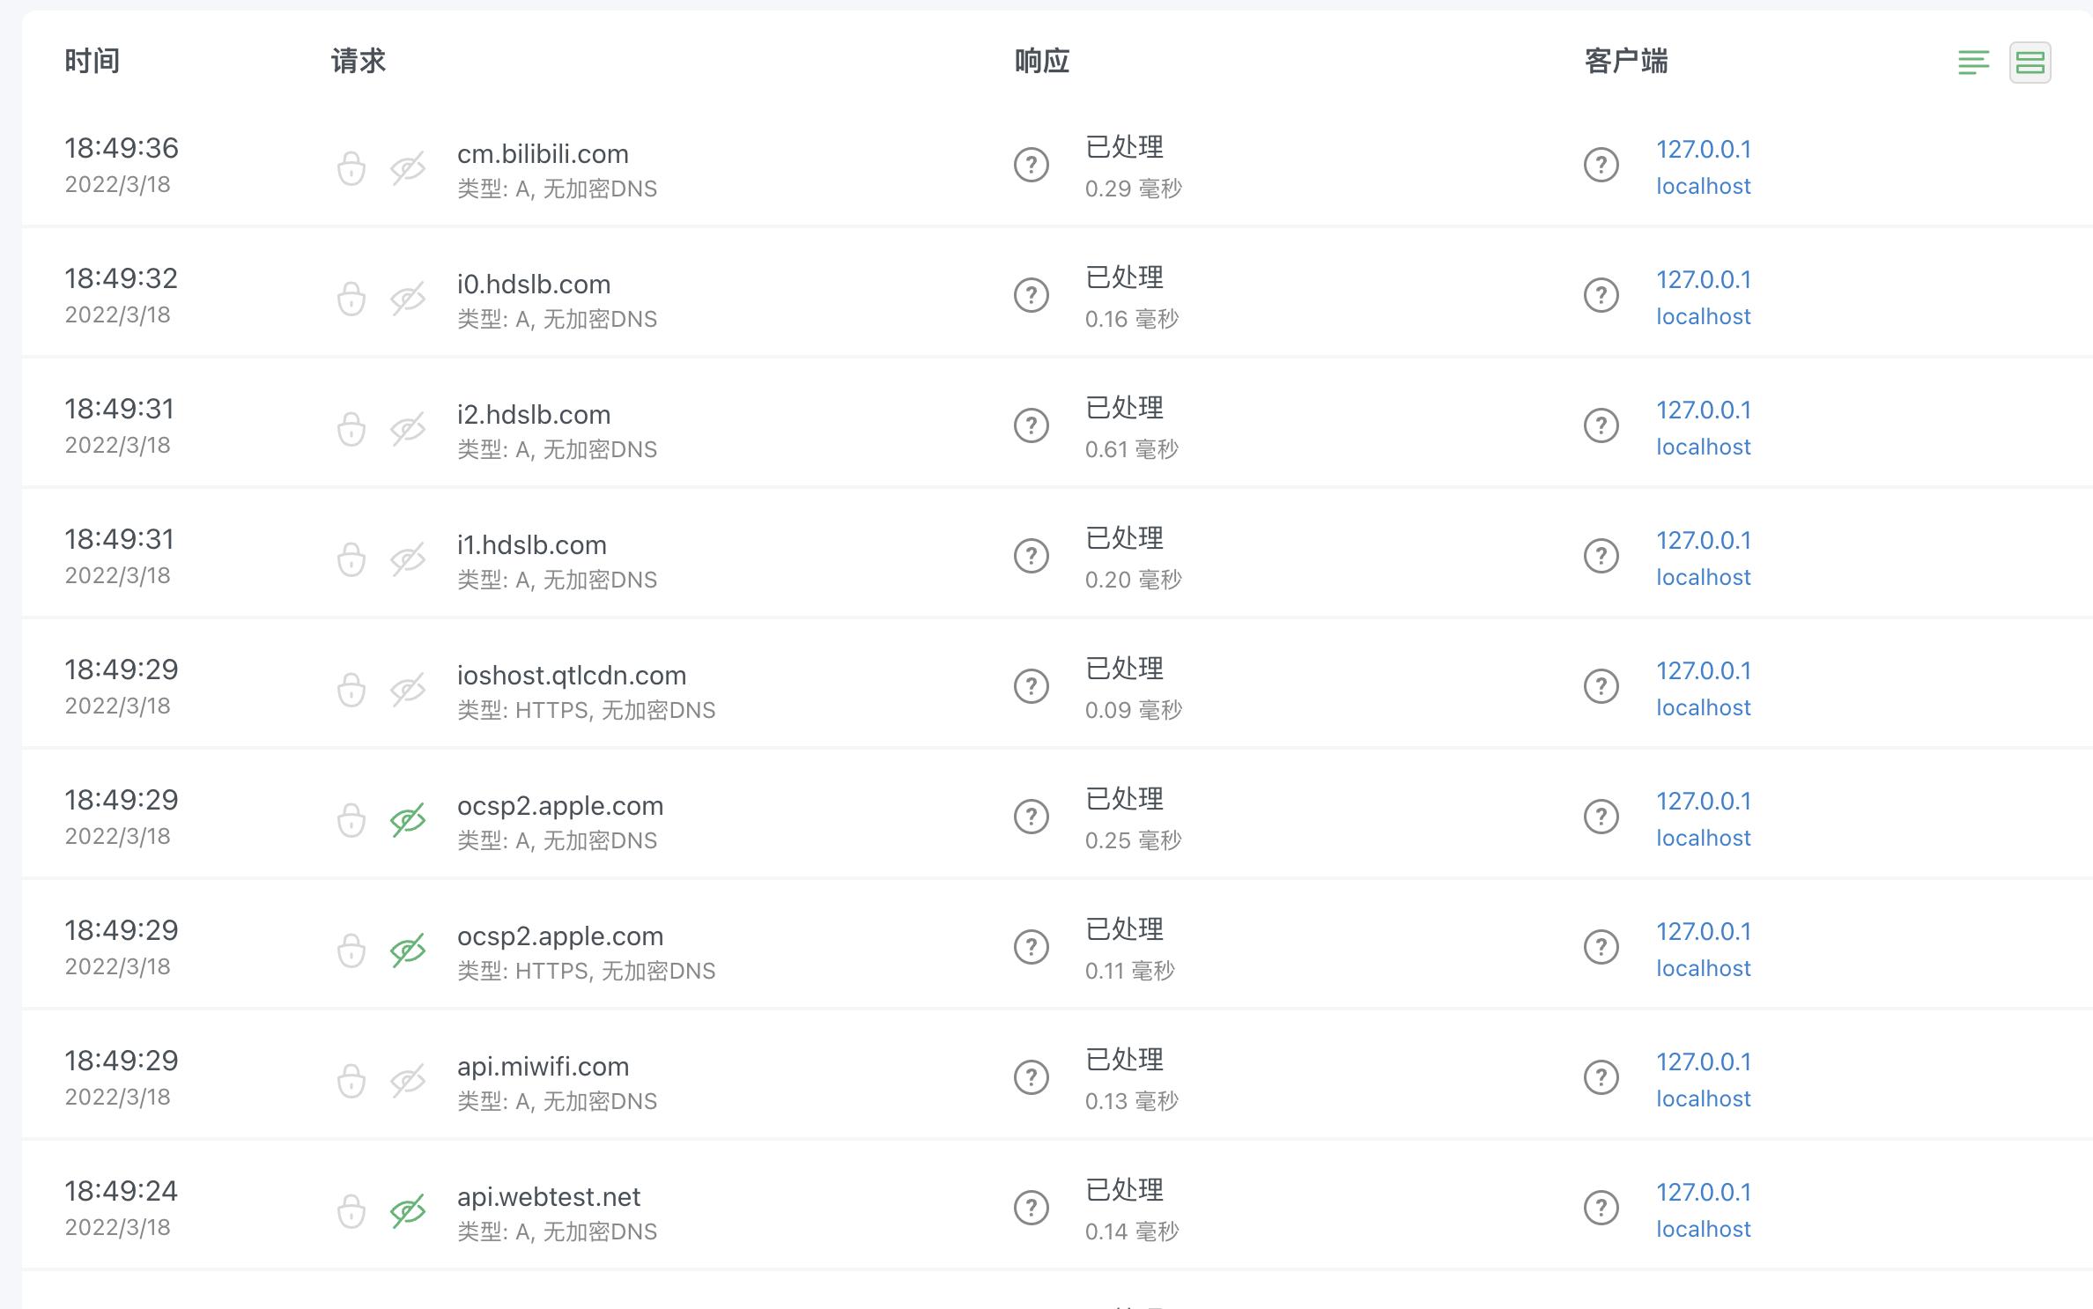The height and width of the screenshot is (1309, 2093).
Task: Click the lock icon on the i1.hdslb.com row
Action: click(x=351, y=557)
